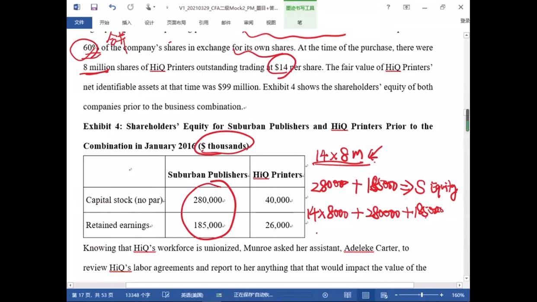Image resolution: width=537 pixels, height=302 pixels.
Task: Click the proofing check icon in status bar
Action: 166,295
